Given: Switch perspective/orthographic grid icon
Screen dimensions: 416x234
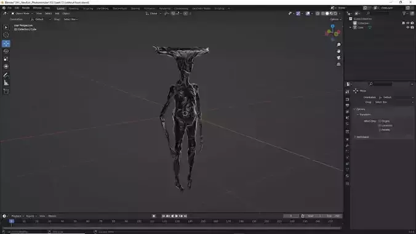Looking at the screenshot, I should tap(338, 64).
